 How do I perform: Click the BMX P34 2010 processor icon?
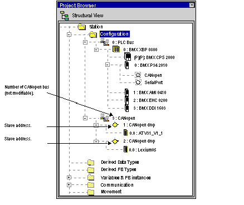coord(126,65)
